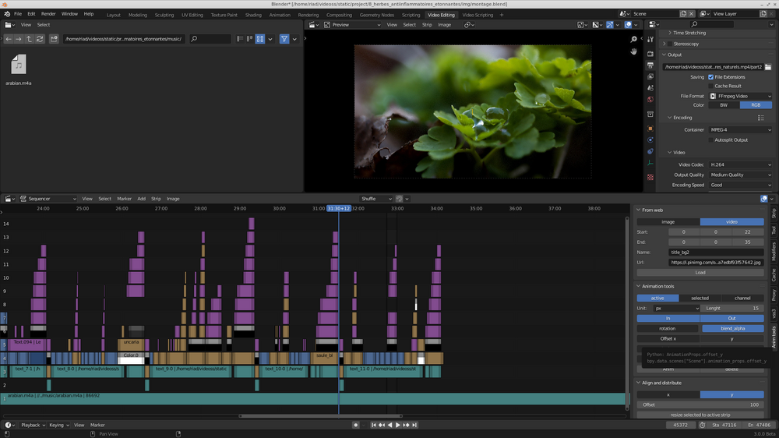Click the create new directory icon
Image resolution: width=779 pixels, height=438 pixels.
[x=52, y=39]
